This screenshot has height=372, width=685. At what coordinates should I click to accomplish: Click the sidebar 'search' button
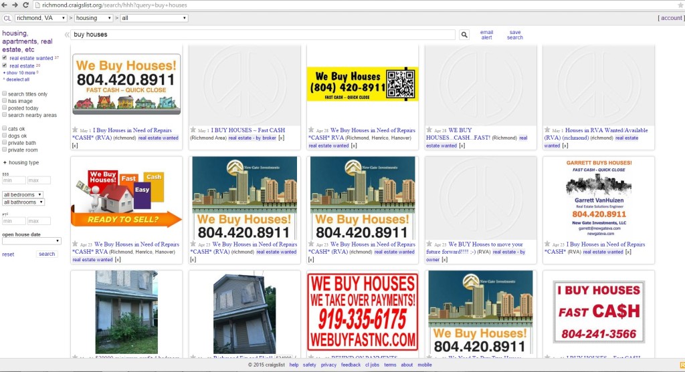click(x=47, y=254)
